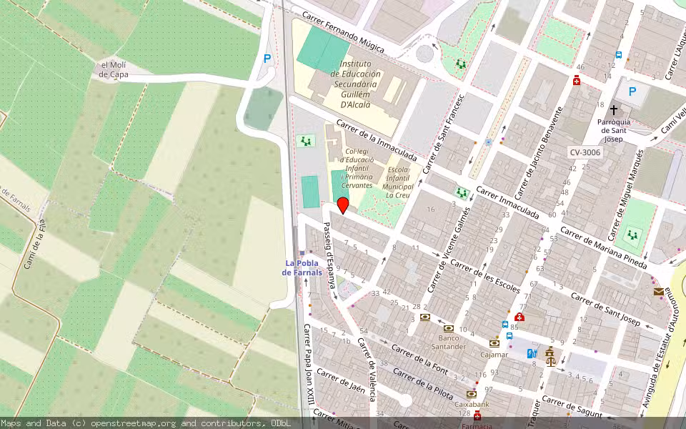686x429 pixels.
Task: Click the roundabout on Carrer Fernando Múgica
Action: pyautogui.click(x=424, y=54)
